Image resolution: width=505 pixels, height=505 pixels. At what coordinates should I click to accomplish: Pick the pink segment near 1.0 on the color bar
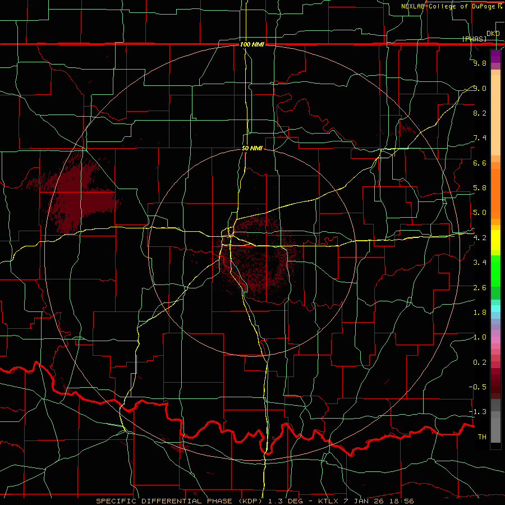tap(495, 339)
